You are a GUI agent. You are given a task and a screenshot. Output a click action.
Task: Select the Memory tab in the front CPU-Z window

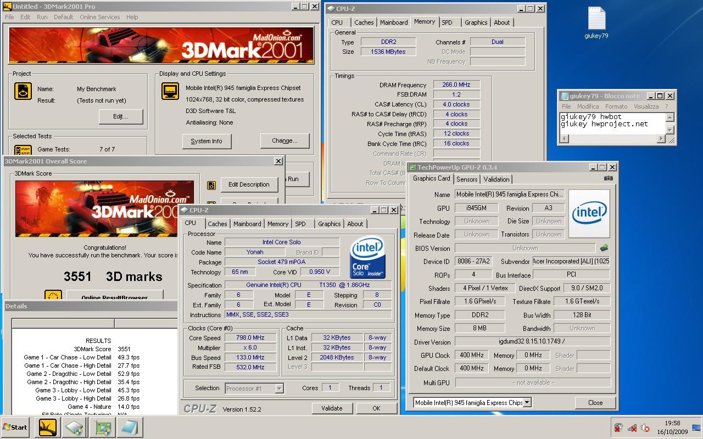point(278,224)
